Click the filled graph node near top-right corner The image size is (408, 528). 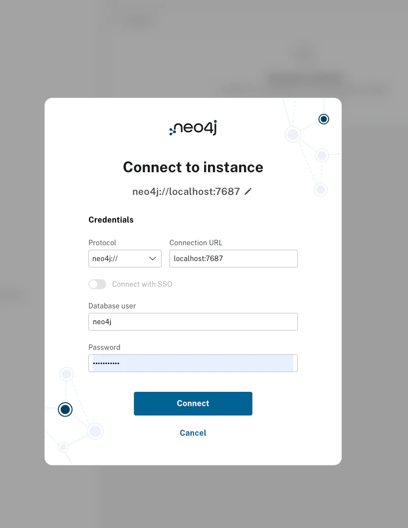[x=324, y=118]
